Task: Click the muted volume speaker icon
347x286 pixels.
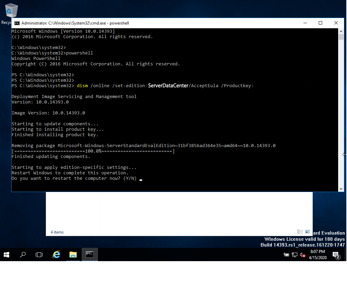Action: pos(302,255)
